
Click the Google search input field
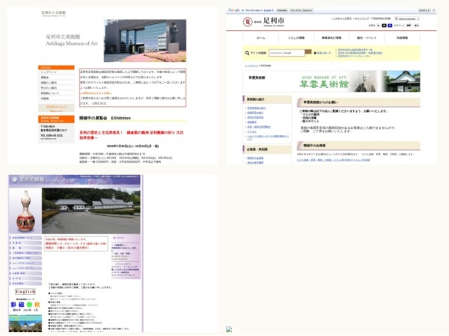point(287,53)
